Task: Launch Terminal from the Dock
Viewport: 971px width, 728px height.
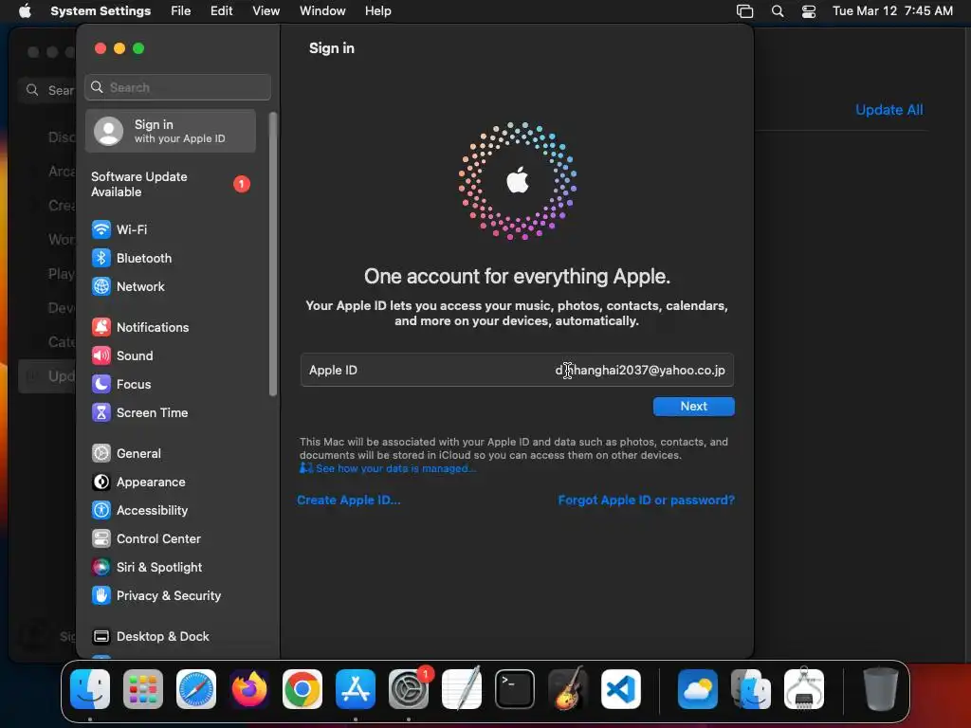Action: click(515, 689)
